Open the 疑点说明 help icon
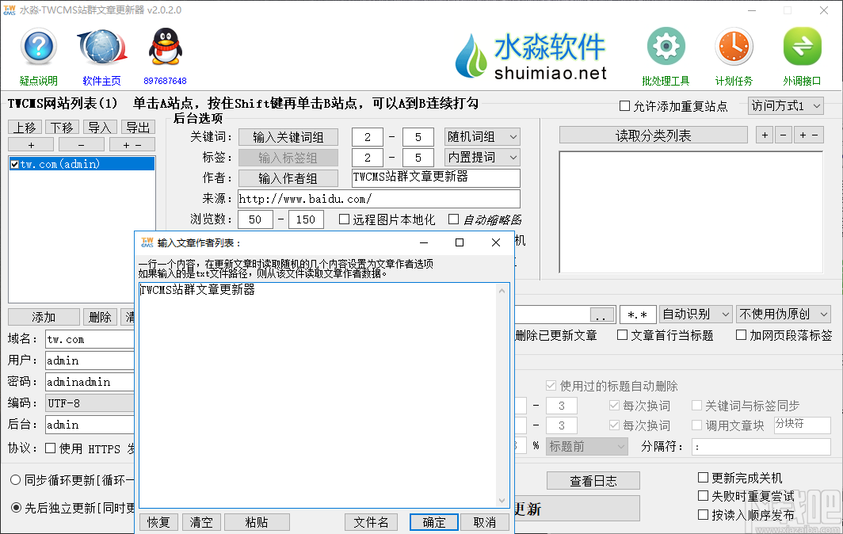 click(38, 48)
